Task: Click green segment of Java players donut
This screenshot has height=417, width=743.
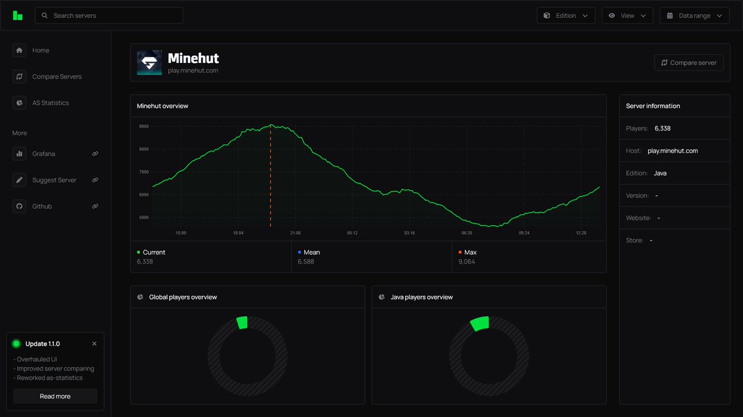Action: (x=480, y=324)
